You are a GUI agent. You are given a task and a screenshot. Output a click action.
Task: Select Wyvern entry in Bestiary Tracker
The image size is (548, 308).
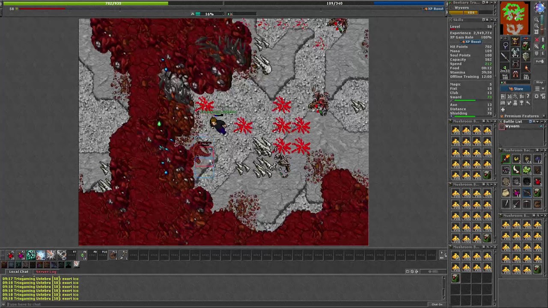coord(462,8)
